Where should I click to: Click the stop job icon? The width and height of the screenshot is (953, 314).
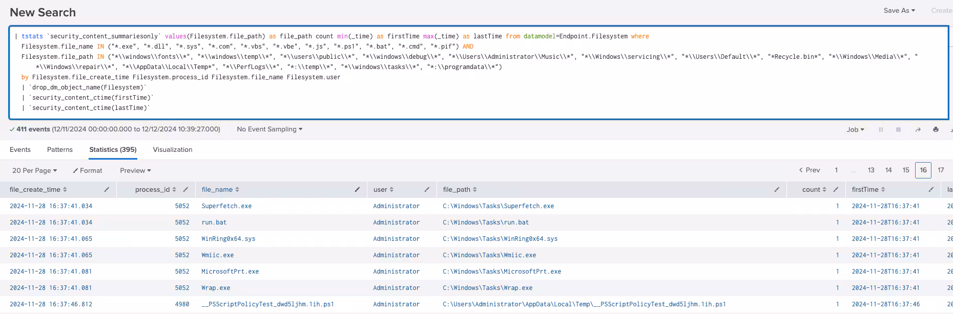pos(898,130)
